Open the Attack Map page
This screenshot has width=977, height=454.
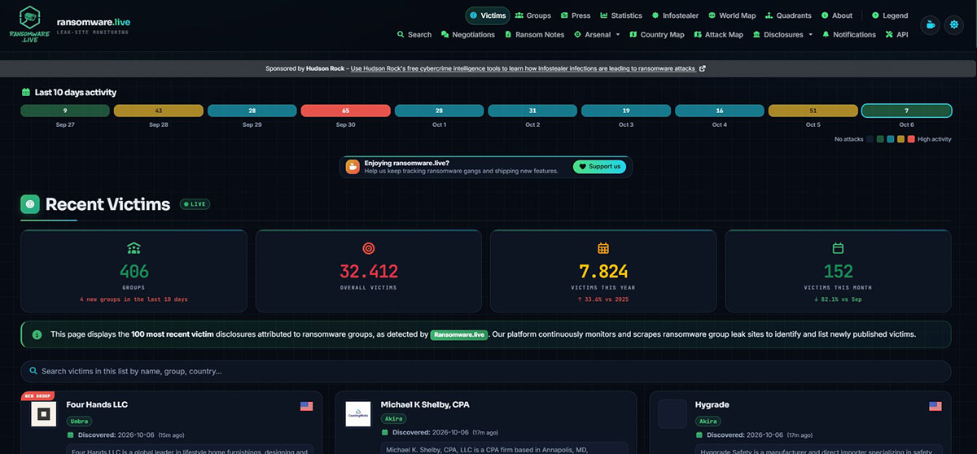click(x=718, y=35)
